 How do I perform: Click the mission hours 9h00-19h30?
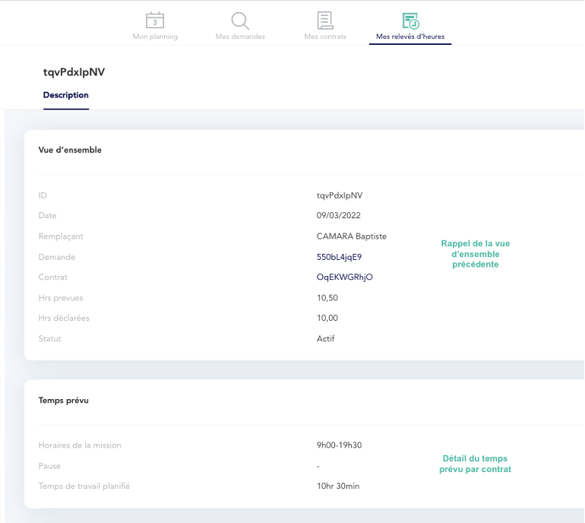pos(339,445)
